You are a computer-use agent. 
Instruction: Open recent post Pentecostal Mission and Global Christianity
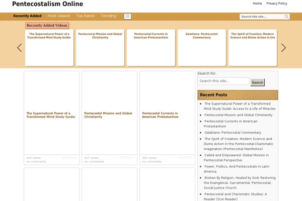click(239, 115)
